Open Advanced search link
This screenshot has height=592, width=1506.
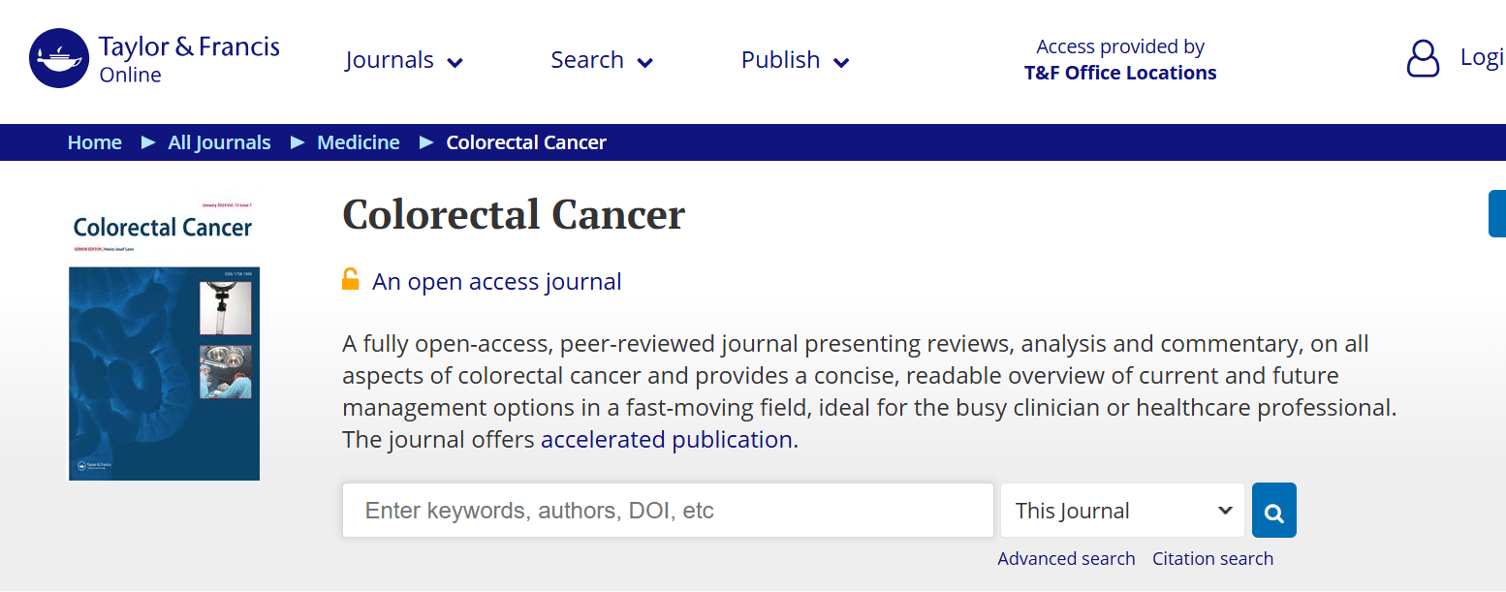click(1066, 558)
